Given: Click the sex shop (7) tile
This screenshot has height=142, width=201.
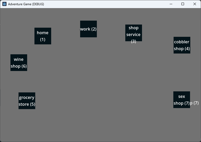Looking at the screenshot, I should pos(182,100).
